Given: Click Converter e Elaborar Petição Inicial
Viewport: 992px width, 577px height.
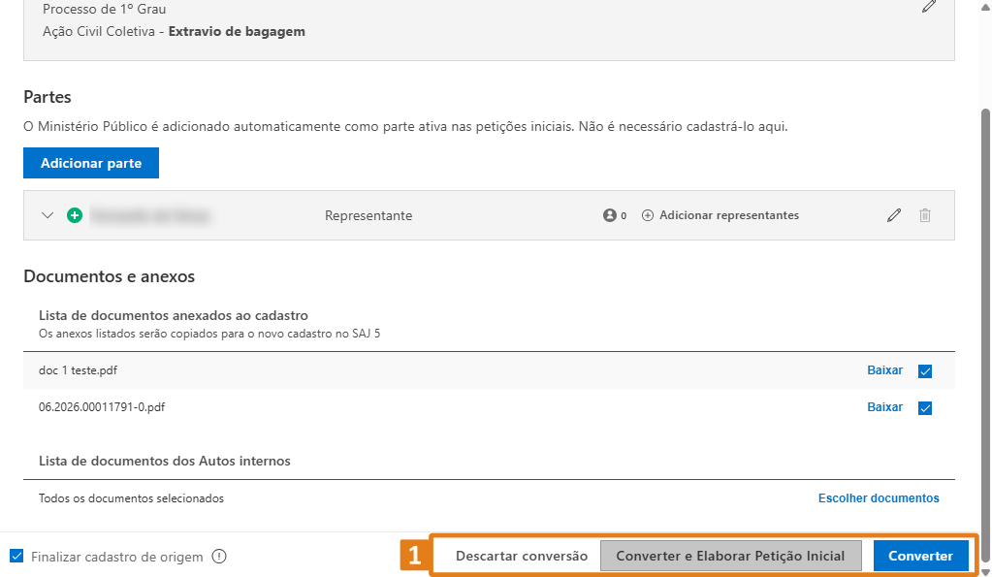Looking at the screenshot, I should point(731,556).
